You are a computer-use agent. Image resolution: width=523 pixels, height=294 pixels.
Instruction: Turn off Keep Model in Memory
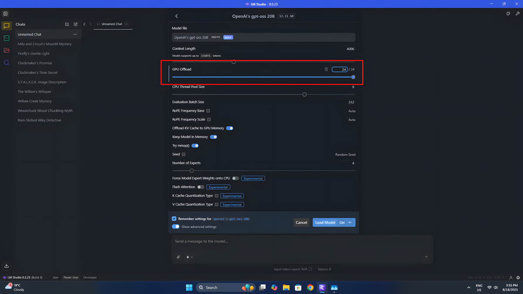click(x=214, y=137)
